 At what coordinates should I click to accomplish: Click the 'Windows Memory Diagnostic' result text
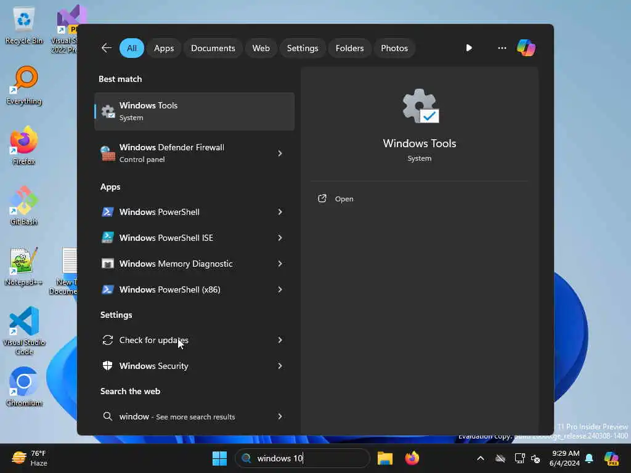tap(176, 264)
